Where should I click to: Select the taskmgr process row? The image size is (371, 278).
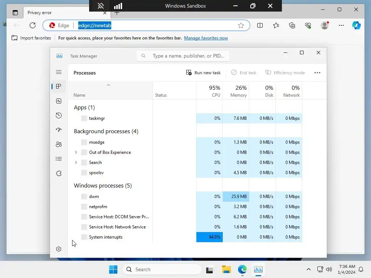coord(185,118)
